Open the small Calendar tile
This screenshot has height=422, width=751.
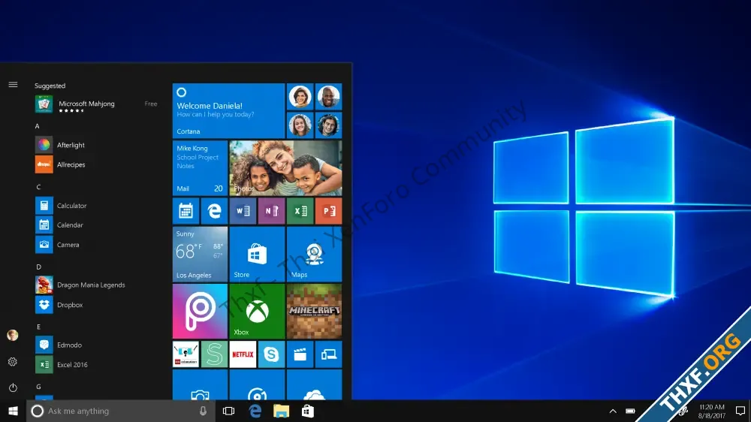tap(185, 211)
